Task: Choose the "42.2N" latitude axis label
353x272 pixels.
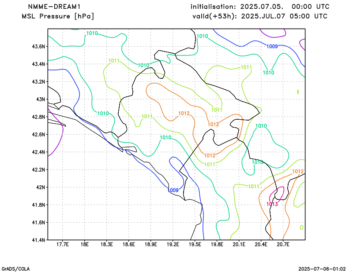Action: coord(38,170)
